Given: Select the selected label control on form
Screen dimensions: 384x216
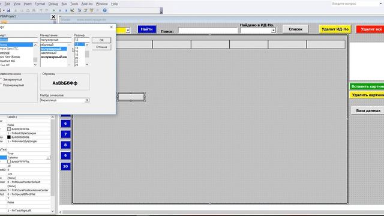Looking at the screenshot, I should 131,97.
